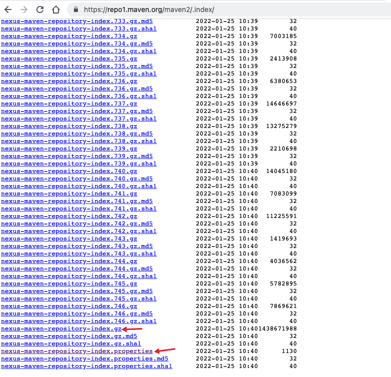Open nexus-maven-repository-index.746.gz.md5
391x377 pixels.
pyautogui.click(x=77, y=313)
